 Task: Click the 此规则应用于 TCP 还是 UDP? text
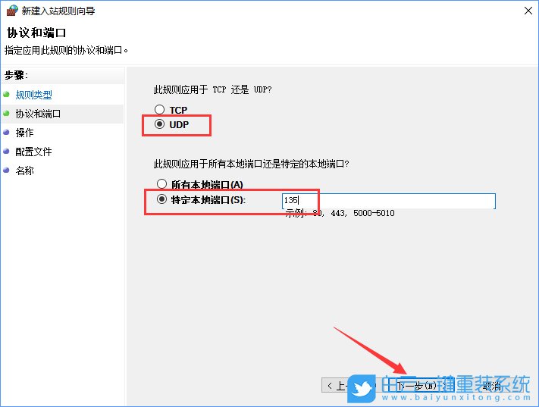tap(212, 89)
